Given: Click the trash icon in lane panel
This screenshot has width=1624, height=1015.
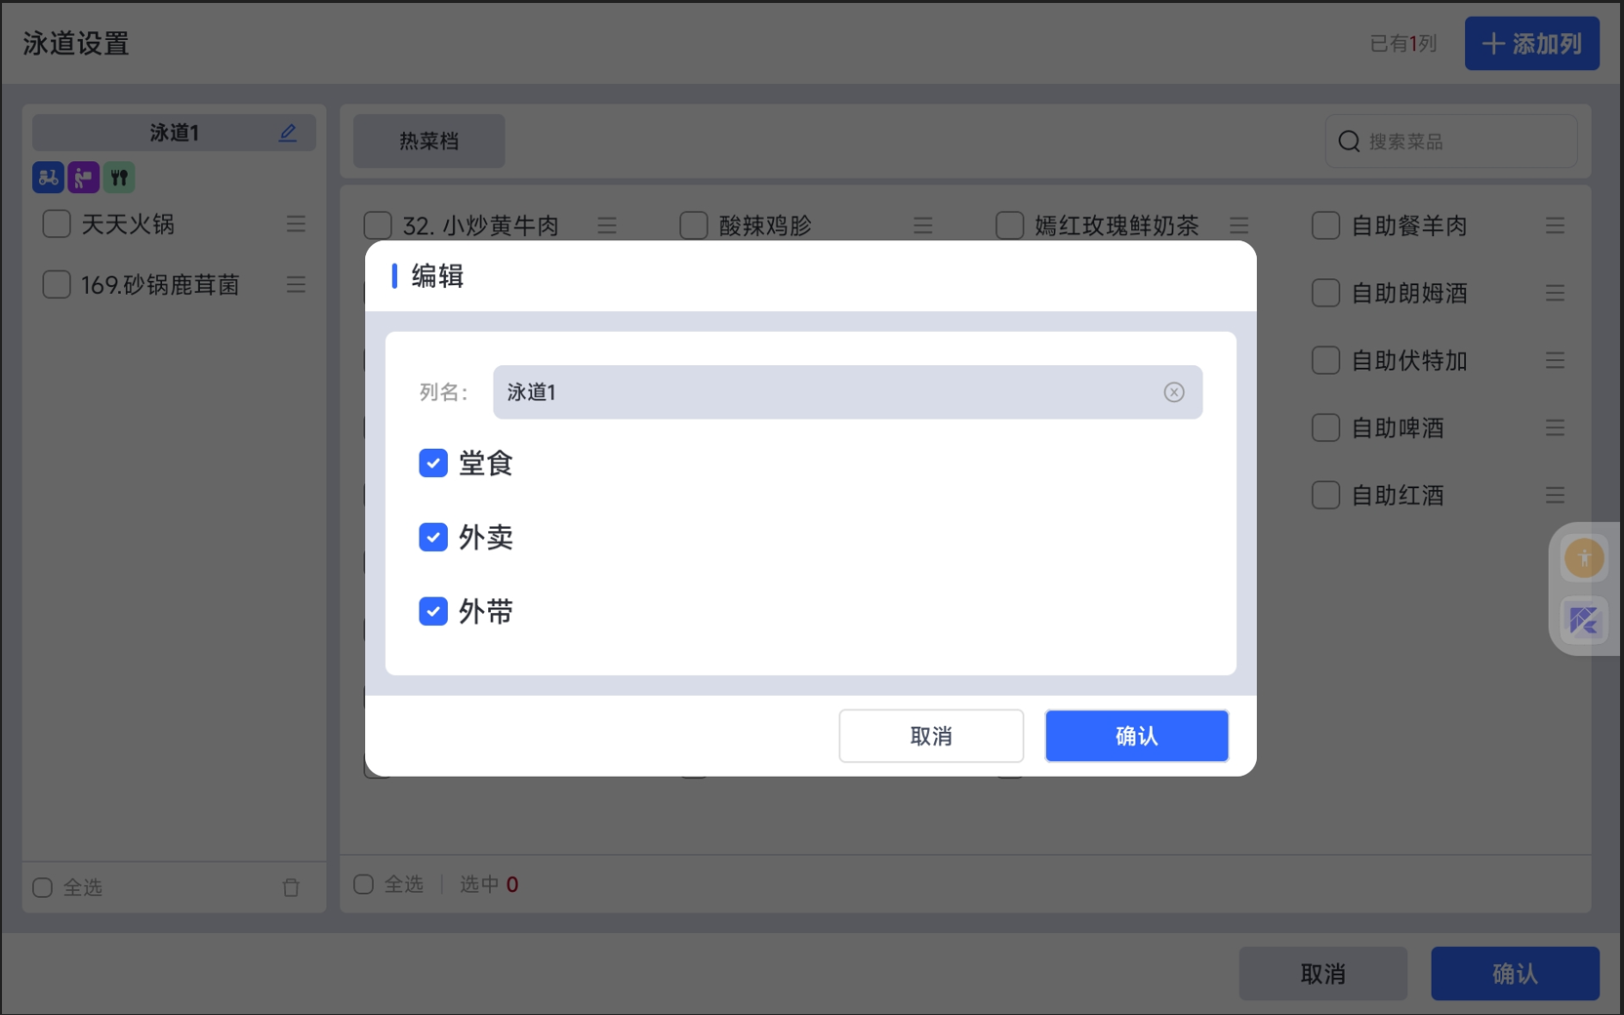Looking at the screenshot, I should click(x=291, y=887).
